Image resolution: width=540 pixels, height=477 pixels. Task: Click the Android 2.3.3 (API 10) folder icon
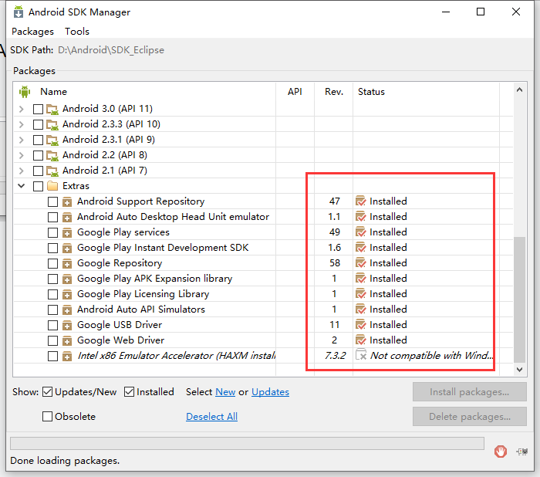(52, 124)
